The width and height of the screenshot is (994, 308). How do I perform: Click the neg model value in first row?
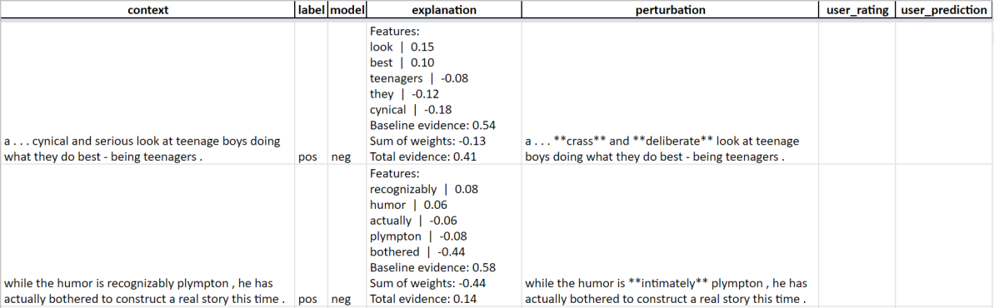tap(341, 157)
